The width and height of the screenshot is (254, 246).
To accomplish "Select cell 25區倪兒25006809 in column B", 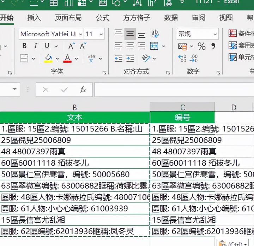I will [75, 140].
